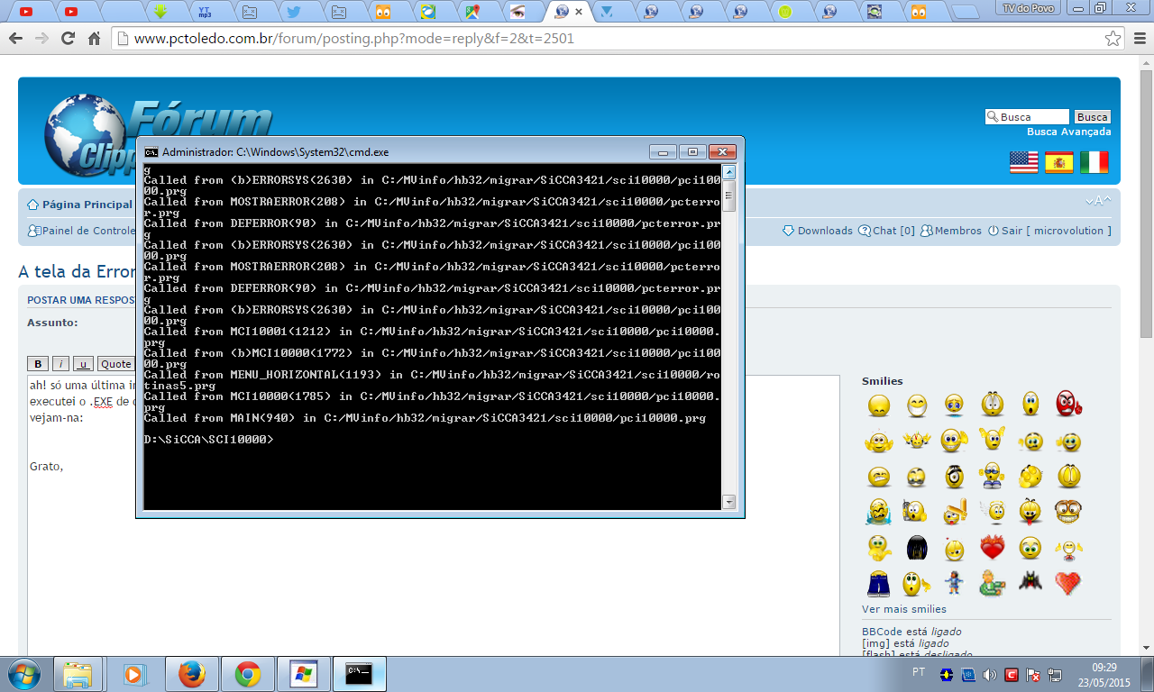Open PT input language selector
The image size is (1154, 692).
tap(919, 672)
